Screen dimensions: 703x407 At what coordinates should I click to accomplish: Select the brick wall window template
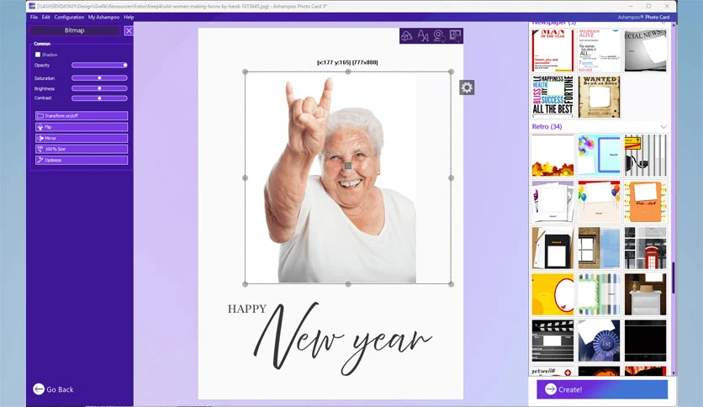599,248
